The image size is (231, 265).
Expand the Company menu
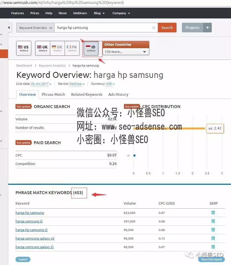[x=121, y=13]
